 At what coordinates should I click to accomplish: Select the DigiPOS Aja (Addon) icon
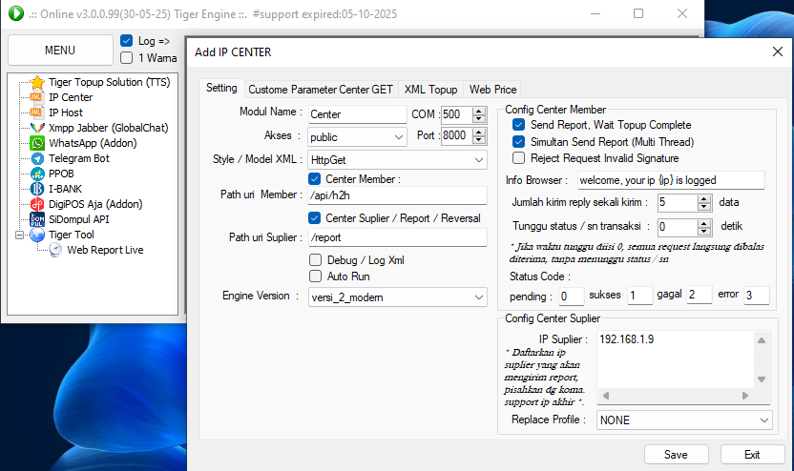(37, 204)
